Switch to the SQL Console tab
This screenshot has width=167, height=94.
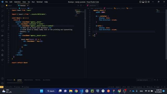pyautogui.click(x=46, y=80)
